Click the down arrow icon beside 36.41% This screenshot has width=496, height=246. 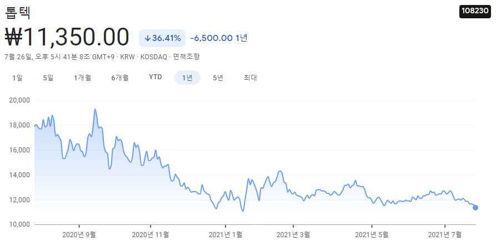pyautogui.click(x=147, y=38)
